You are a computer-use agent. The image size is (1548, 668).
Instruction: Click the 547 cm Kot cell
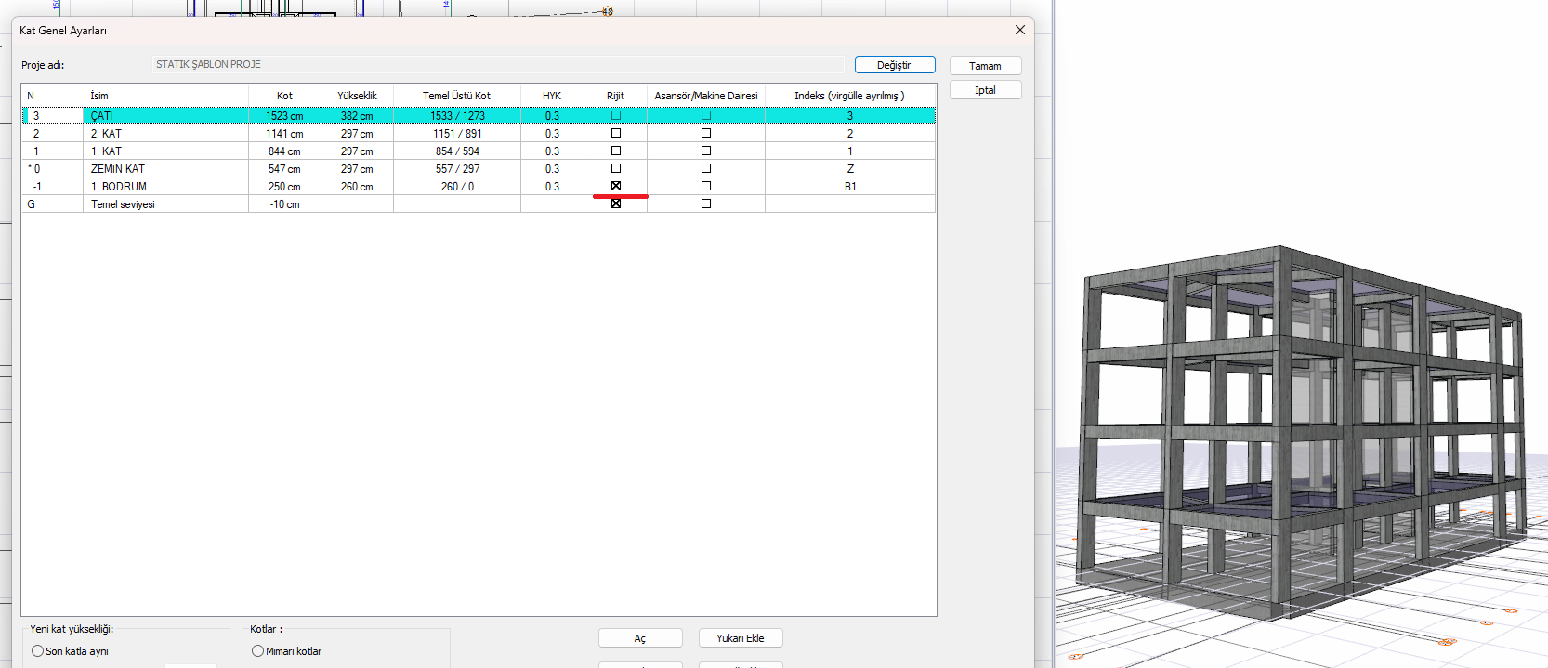click(284, 169)
